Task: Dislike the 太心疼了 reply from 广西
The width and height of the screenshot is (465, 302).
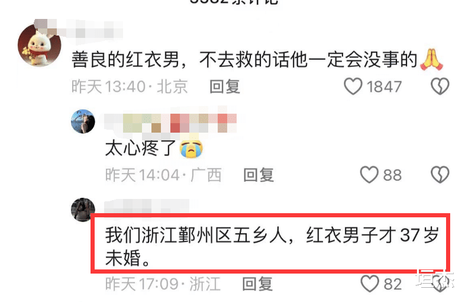Action: tap(440, 175)
